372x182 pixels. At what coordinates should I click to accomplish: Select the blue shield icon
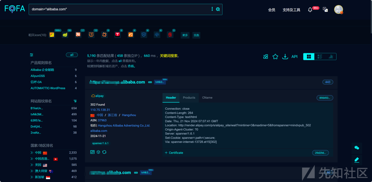click(144, 35)
